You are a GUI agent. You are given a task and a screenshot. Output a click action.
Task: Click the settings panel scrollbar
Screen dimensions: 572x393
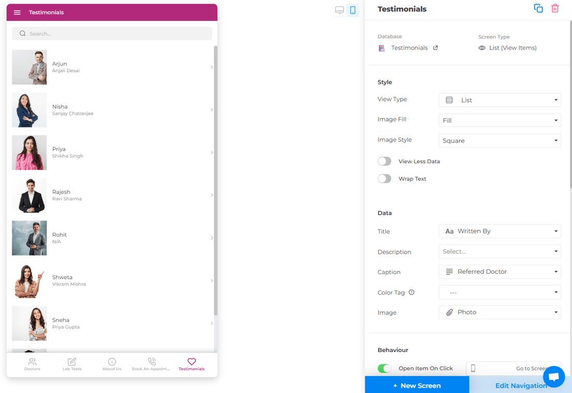pyautogui.click(x=570, y=104)
